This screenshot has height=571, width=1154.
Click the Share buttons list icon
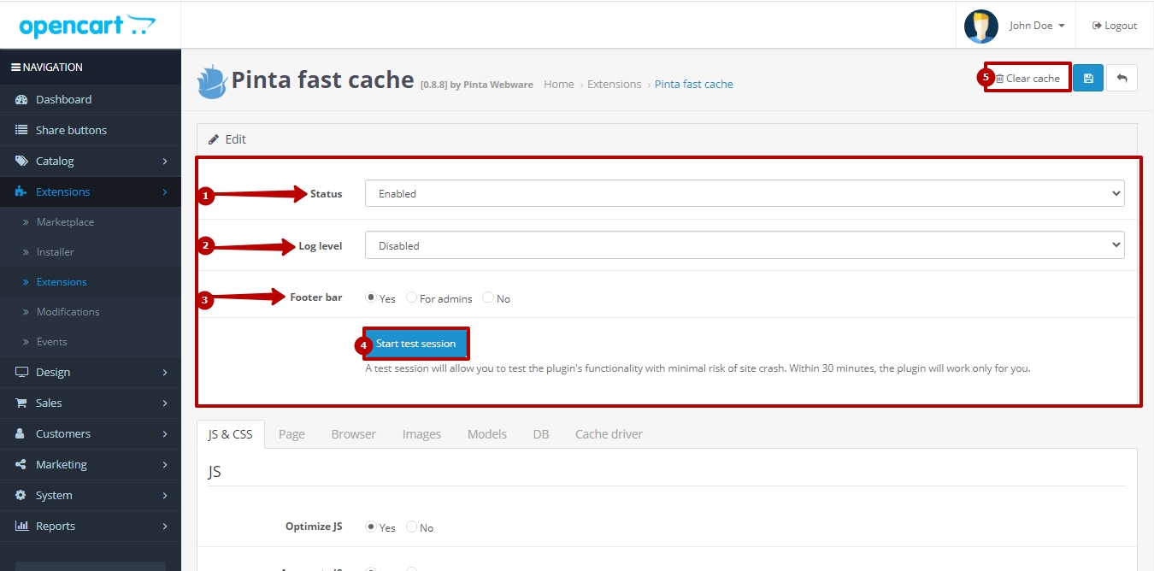click(x=21, y=130)
